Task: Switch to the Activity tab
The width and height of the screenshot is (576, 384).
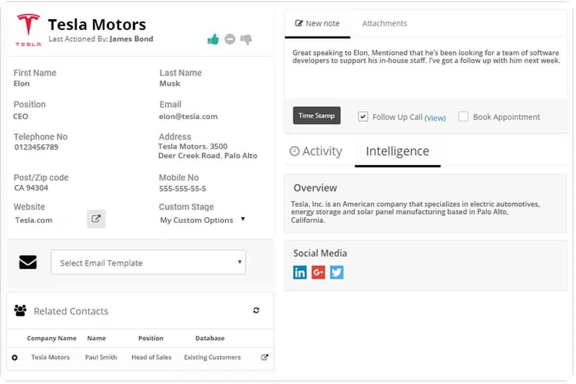Action: pos(316,151)
